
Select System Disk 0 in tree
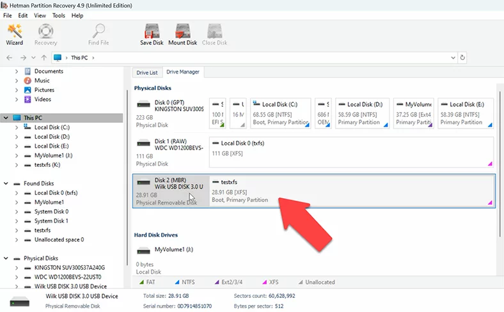51,212
